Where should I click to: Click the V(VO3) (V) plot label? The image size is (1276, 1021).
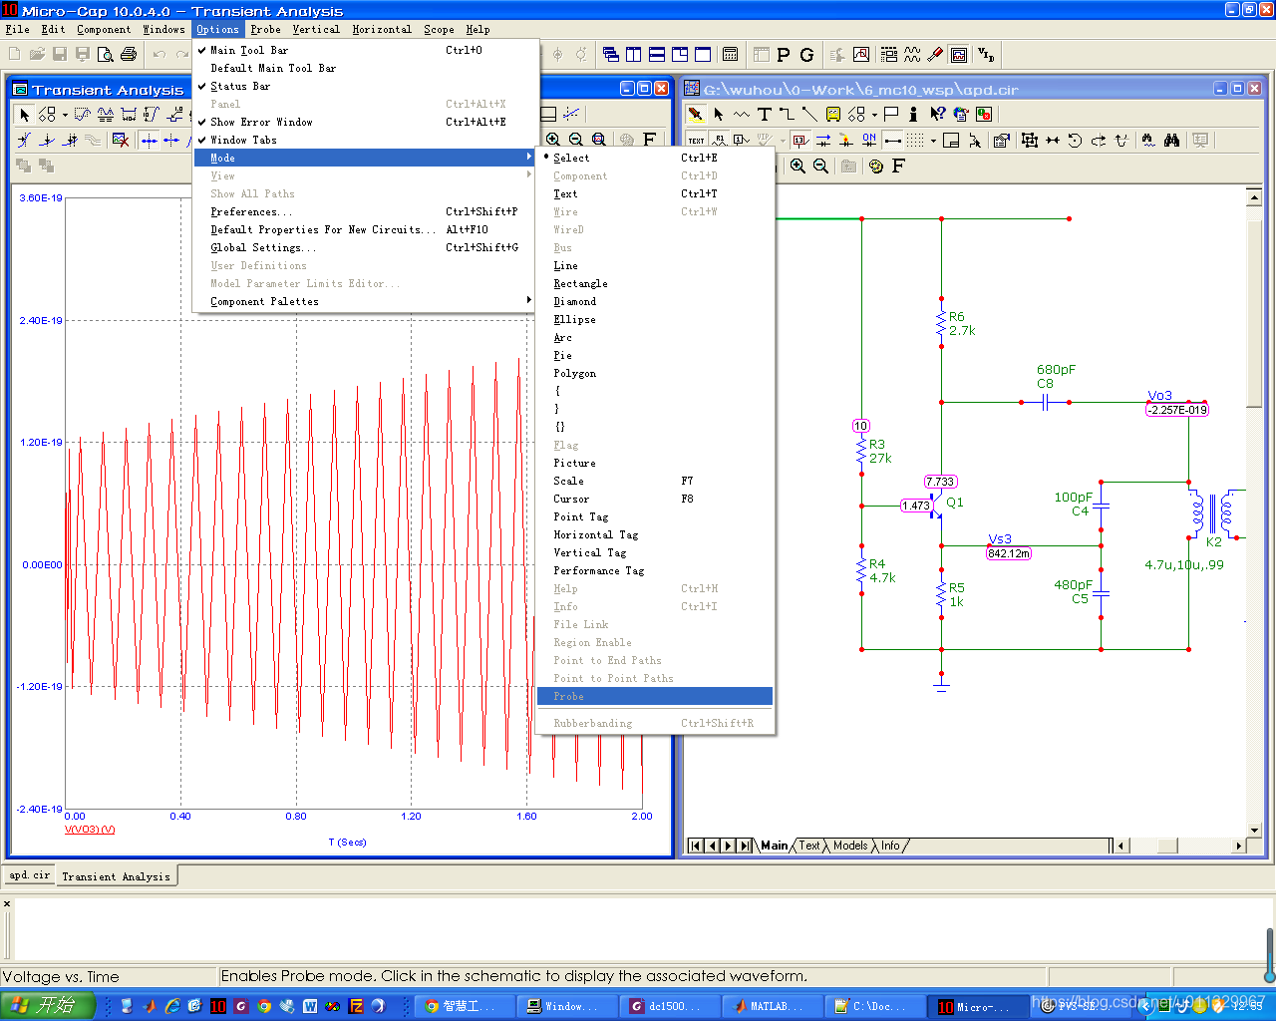(x=90, y=830)
